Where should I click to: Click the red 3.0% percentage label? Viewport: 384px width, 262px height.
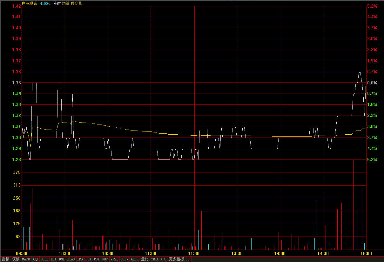pyautogui.click(x=372, y=39)
